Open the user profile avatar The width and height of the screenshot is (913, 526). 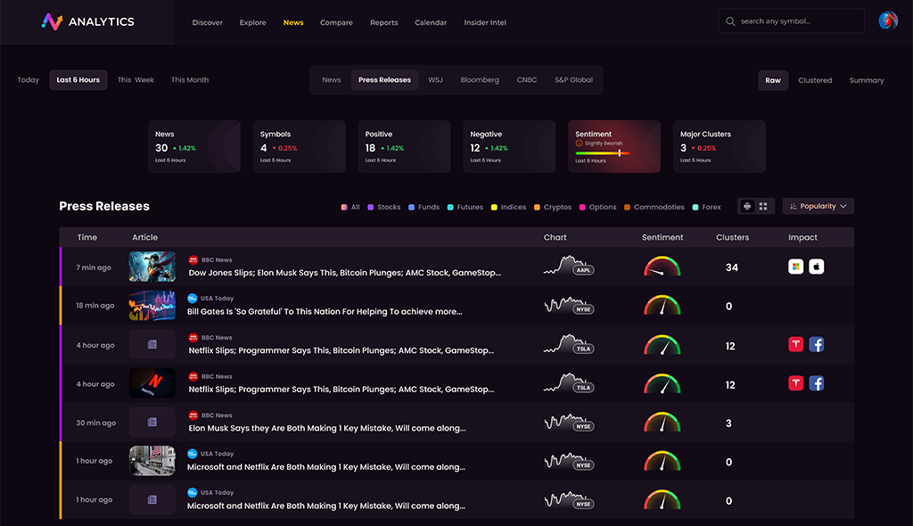pyautogui.click(x=888, y=21)
